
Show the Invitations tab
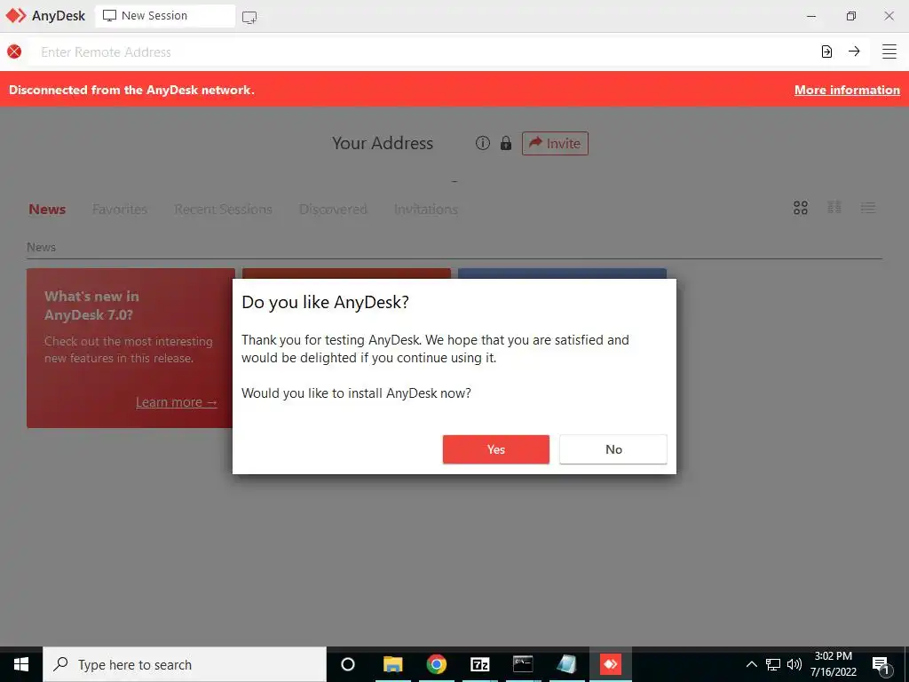pos(425,210)
